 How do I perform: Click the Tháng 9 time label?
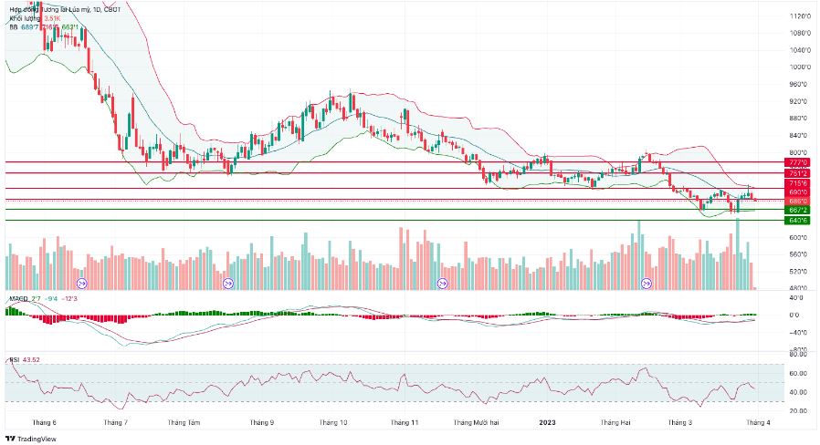pyautogui.click(x=261, y=422)
